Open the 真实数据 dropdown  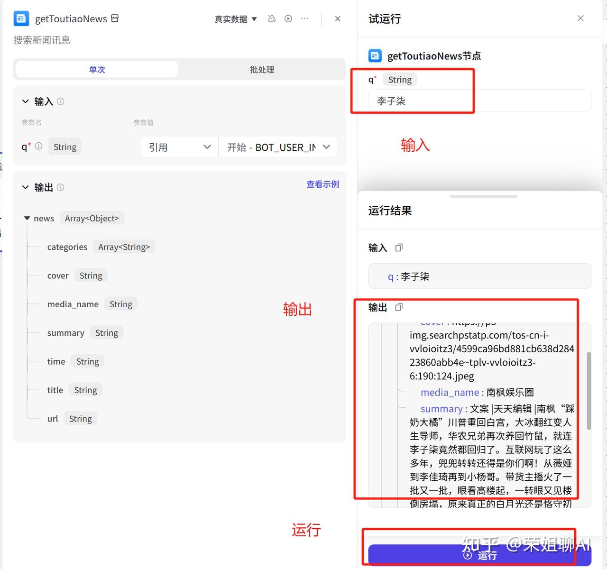pos(235,19)
